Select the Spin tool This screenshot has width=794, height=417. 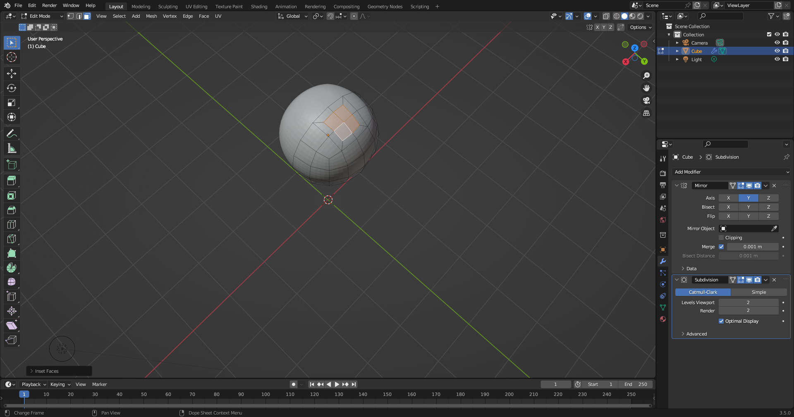(x=12, y=268)
